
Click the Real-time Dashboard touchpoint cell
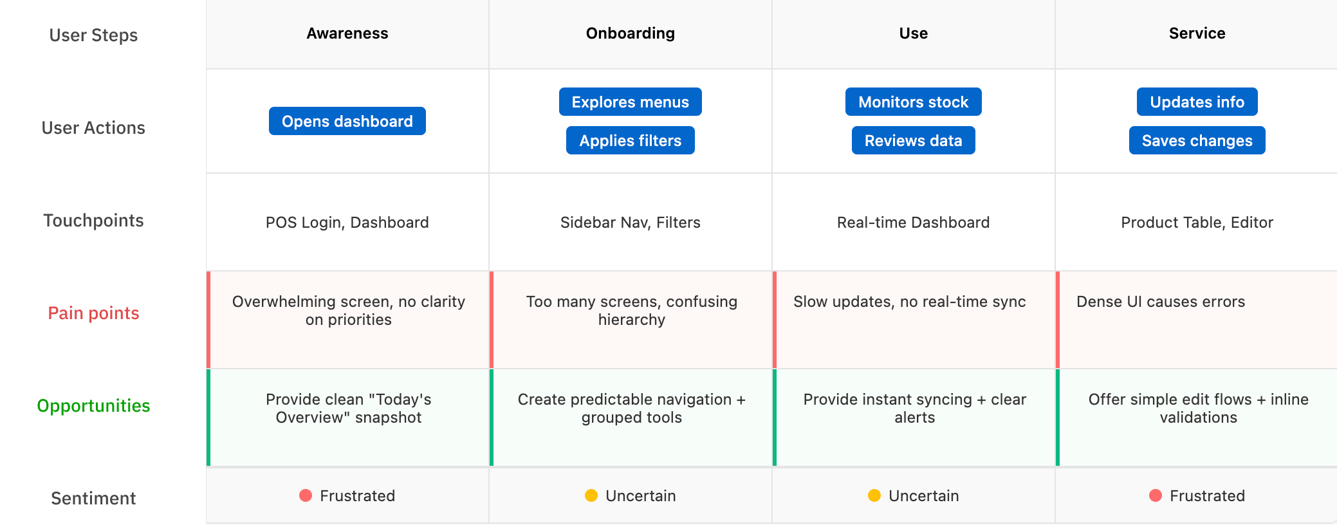913,223
